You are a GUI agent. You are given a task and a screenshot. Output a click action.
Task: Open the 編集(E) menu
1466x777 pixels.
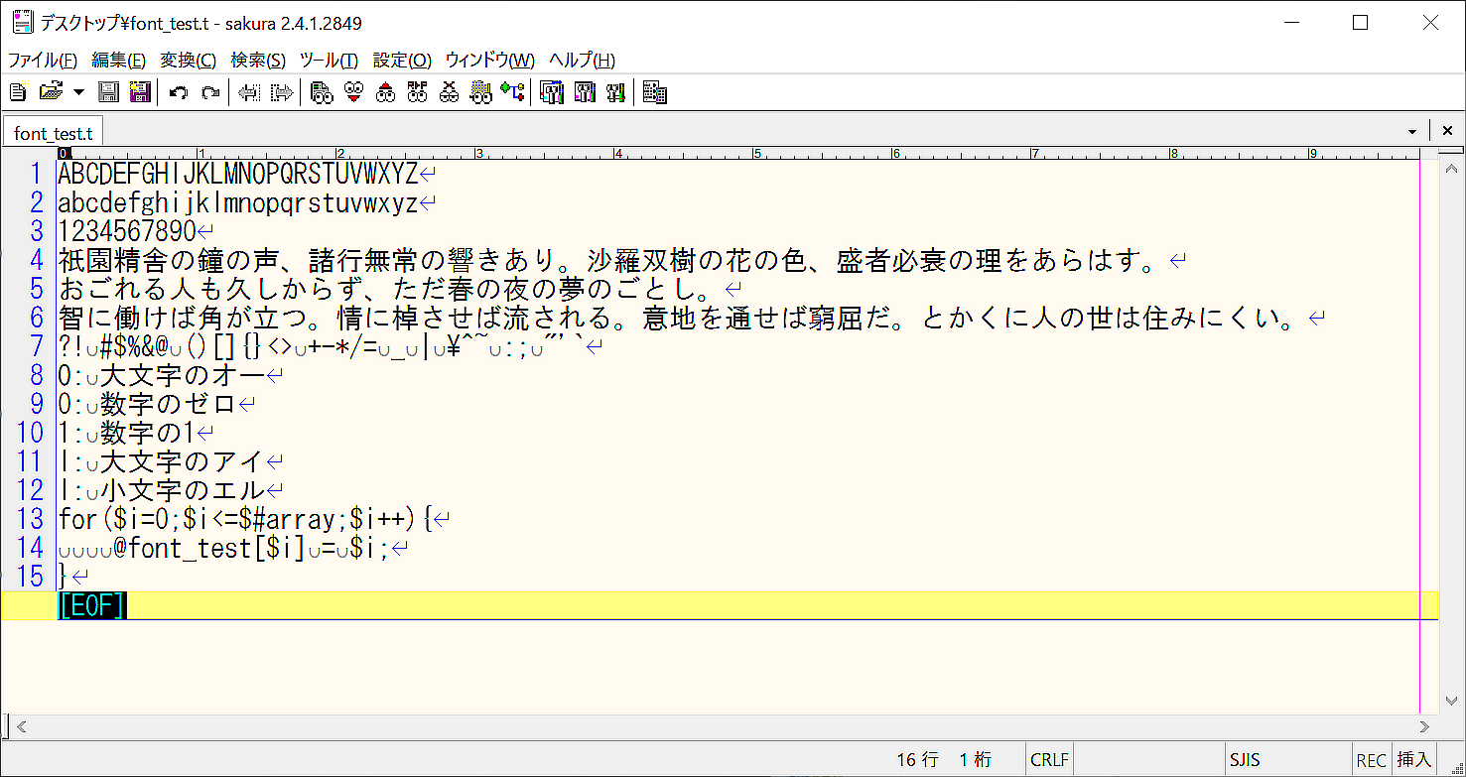click(x=118, y=61)
